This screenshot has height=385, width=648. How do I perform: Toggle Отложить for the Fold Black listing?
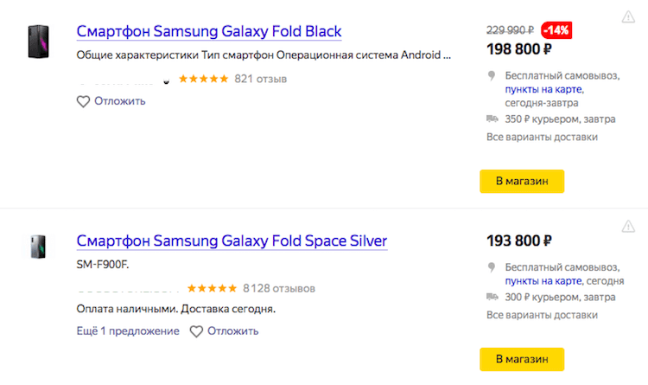[118, 101]
